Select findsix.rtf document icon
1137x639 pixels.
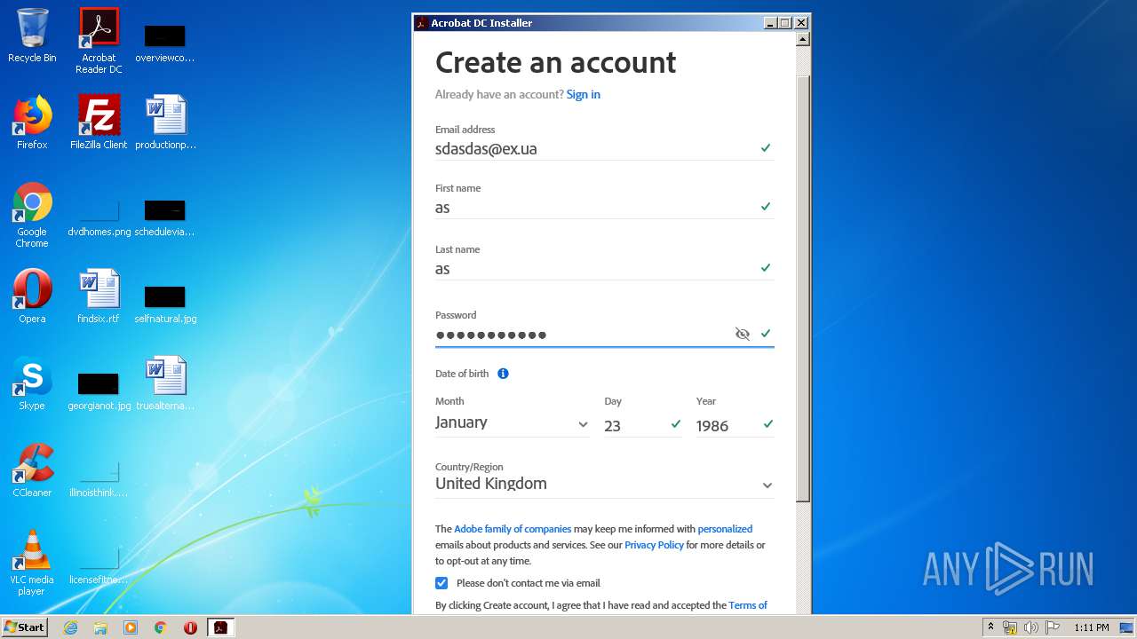click(x=99, y=296)
